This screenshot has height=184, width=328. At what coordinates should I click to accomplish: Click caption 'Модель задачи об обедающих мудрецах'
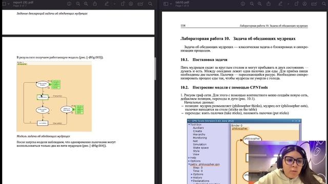tap(43, 136)
